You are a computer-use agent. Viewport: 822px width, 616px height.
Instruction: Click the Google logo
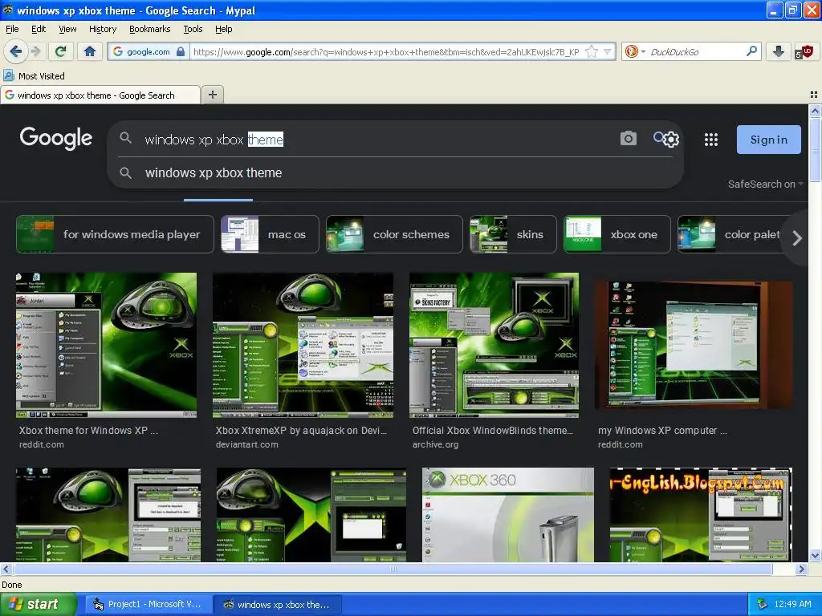point(56,138)
